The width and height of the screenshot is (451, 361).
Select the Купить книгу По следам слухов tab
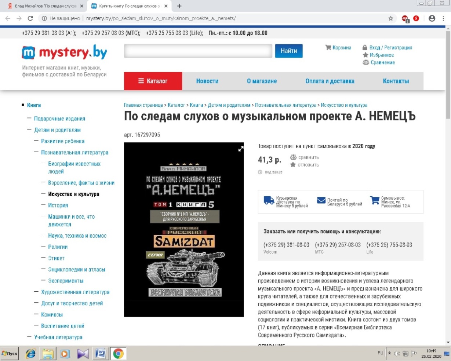130,6
